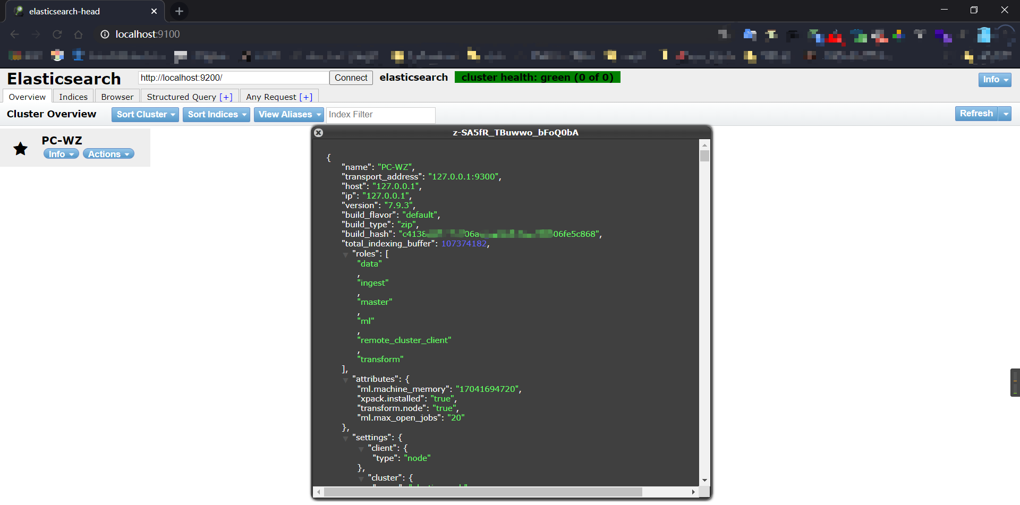Collapse the "attributes" object in the JSON
Viewport: 1020px width, 505px height.
[345, 380]
